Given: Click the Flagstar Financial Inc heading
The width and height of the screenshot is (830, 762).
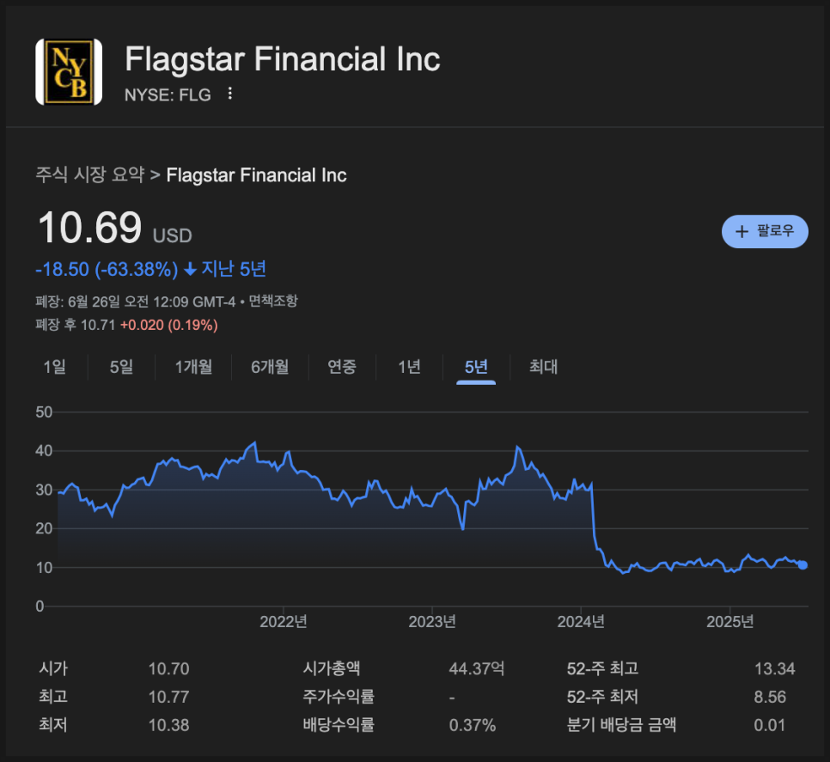Looking at the screenshot, I should pyautogui.click(x=283, y=59).
